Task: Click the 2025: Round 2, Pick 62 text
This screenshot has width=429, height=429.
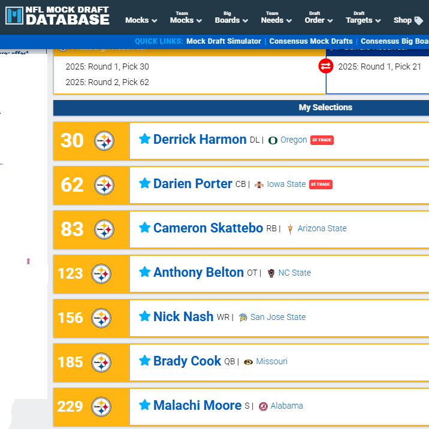Action: (107, 82)
